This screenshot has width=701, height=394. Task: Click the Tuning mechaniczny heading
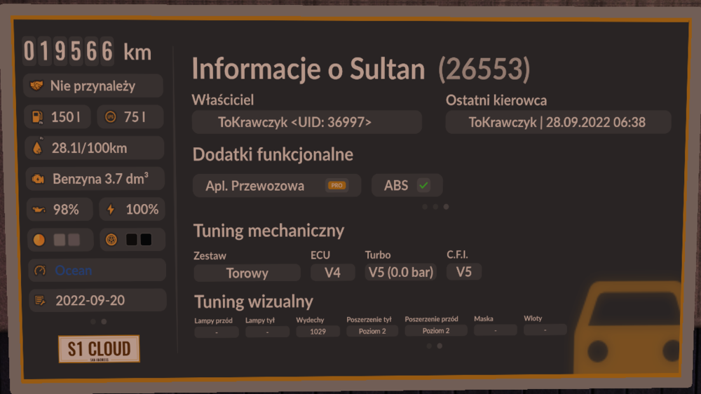(x=268, y=231)
